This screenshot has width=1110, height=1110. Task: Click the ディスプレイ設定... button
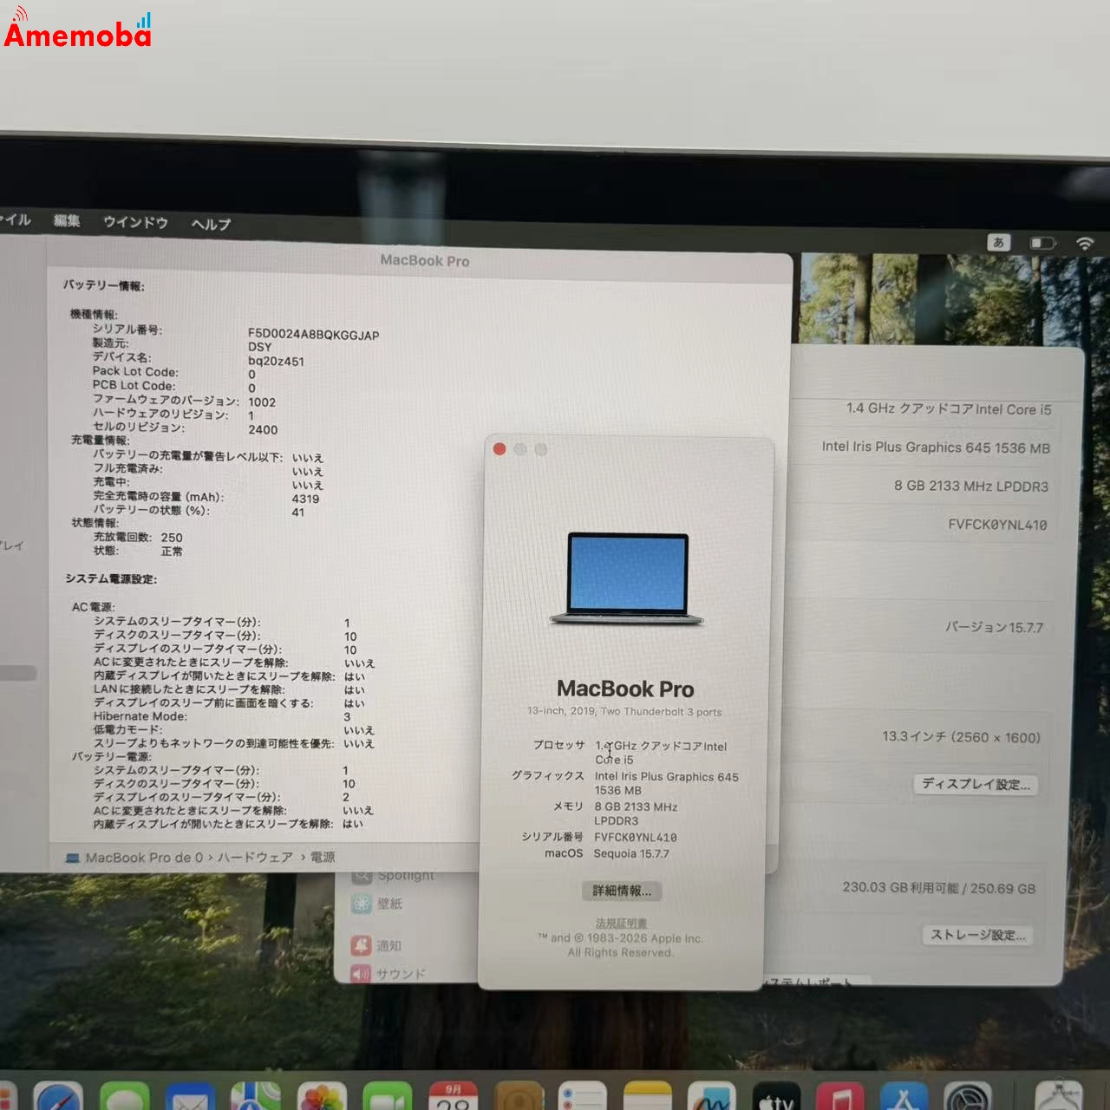point(976,784)
